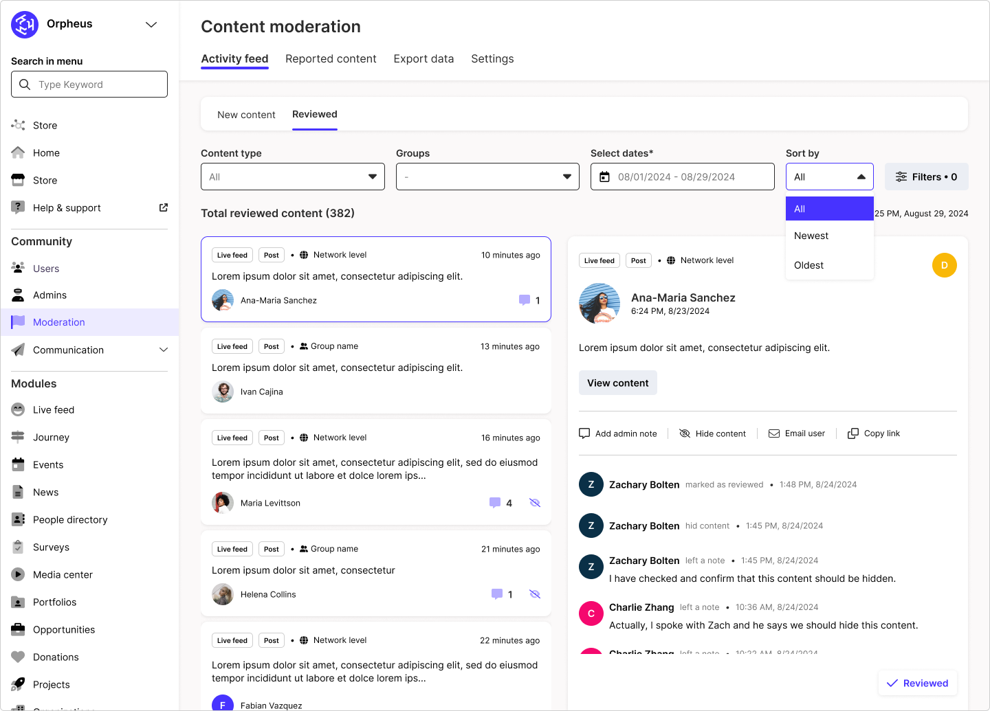Open the News module
The height and width of the screenshot is (711, 990).
click(x=45, y=492)
